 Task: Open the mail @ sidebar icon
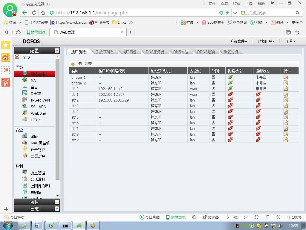[6, 70]
